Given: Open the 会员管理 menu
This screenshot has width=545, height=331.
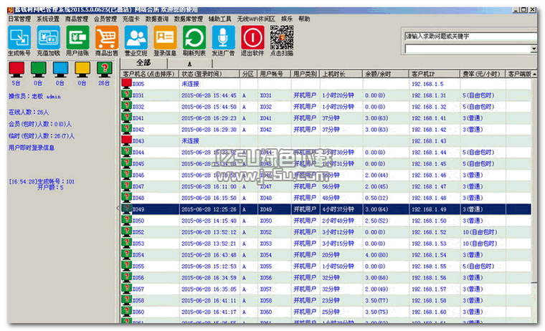Looking at the screenshot, I should click(105, 19).
